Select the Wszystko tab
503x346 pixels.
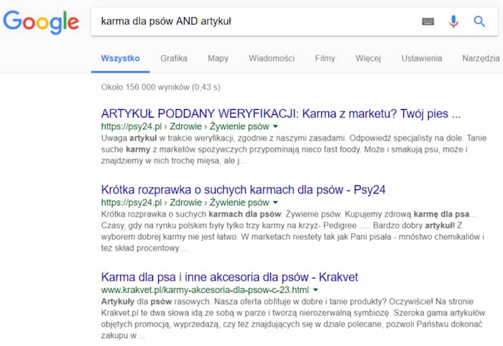pos(120,58)
